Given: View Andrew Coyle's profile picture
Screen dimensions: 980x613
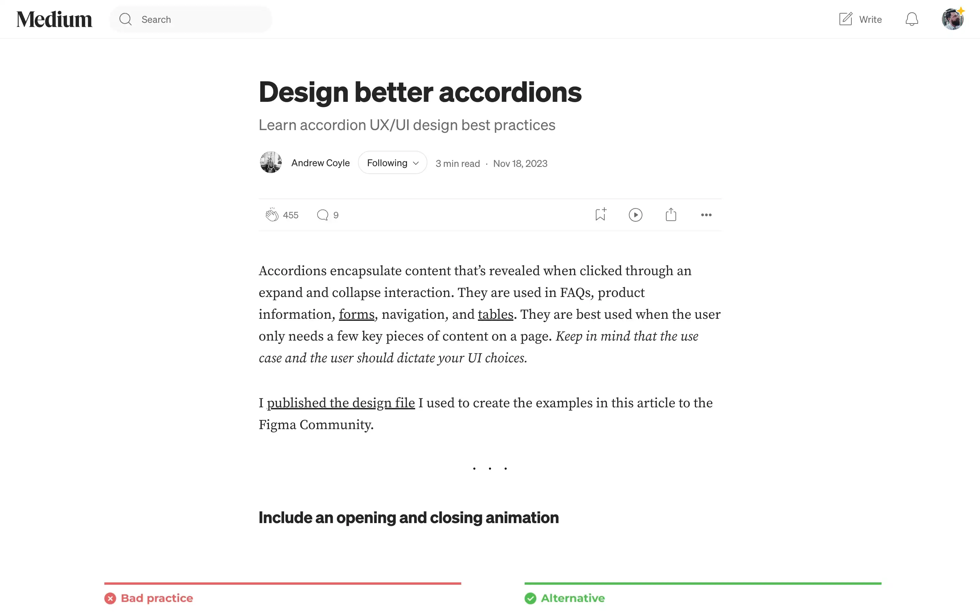Looking at the screenshot, I should point(271,162).
